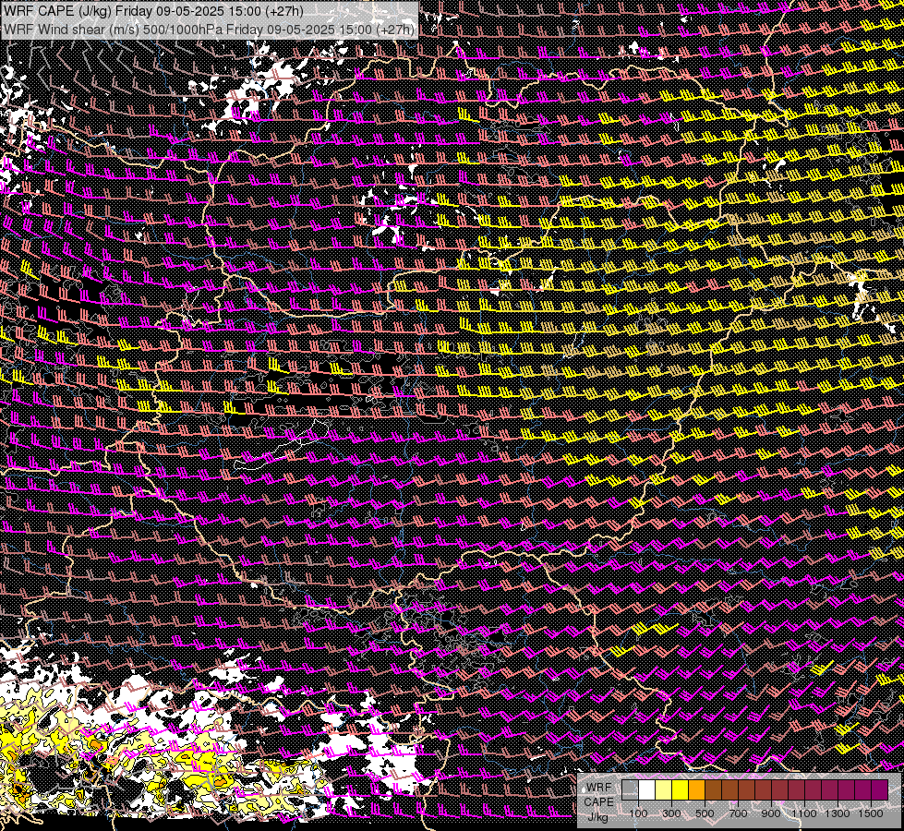Viewport: 904px width, 831px height.
Task: Click the WRF Wind shear title line
Action: coord(210,29)
